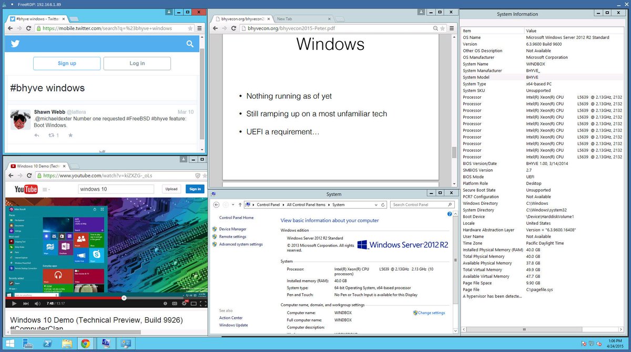
Task: Toggle Watch Later clock icon in player
Action: tap(165, 304)
